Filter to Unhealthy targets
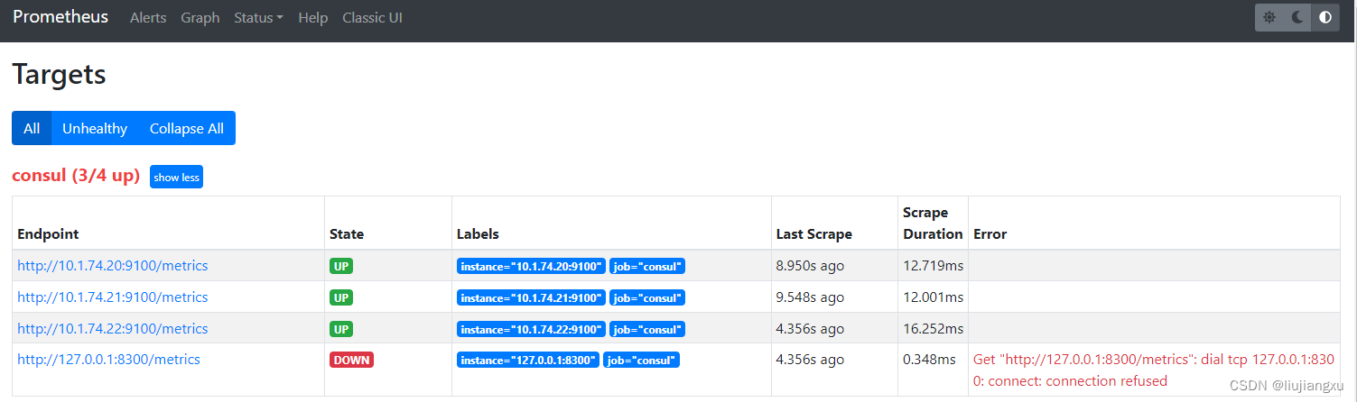 [95, 128]
